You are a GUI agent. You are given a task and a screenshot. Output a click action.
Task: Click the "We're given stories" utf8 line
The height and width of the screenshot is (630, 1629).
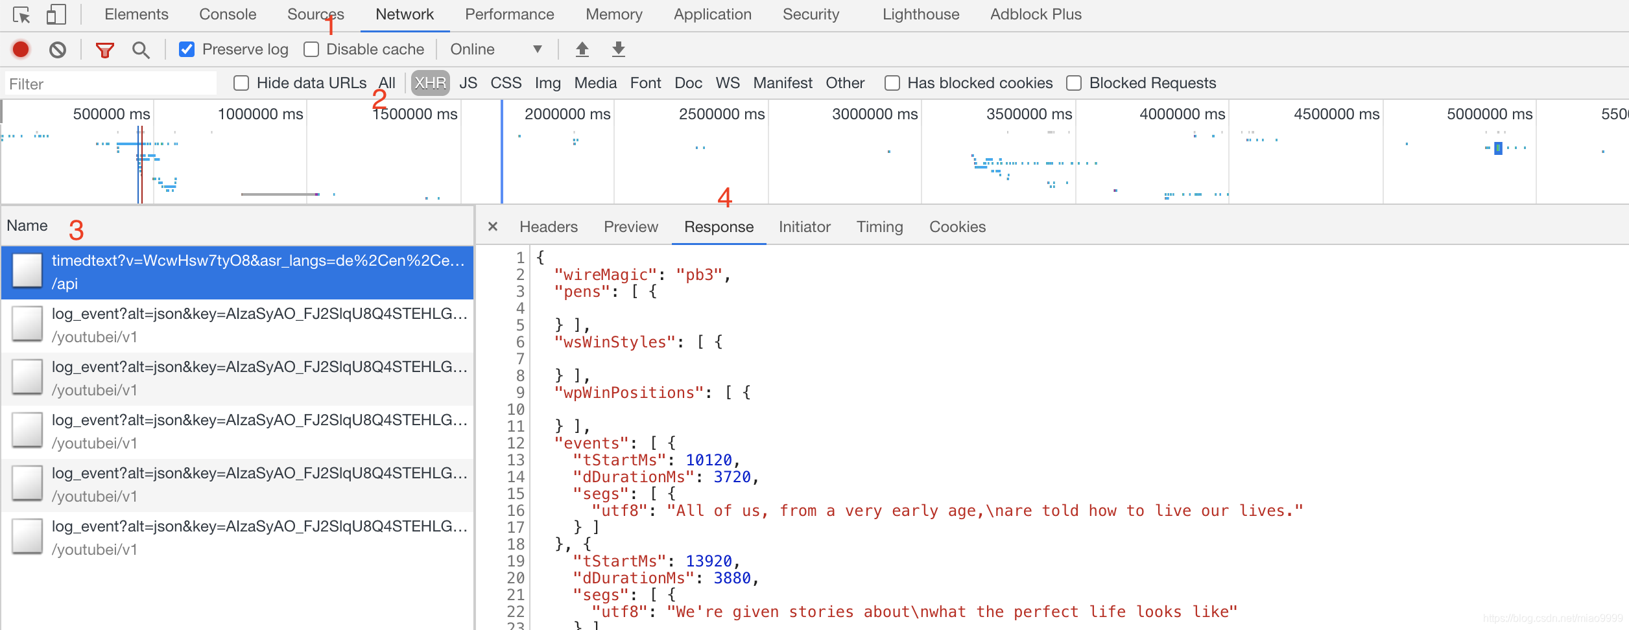point(914,612)
